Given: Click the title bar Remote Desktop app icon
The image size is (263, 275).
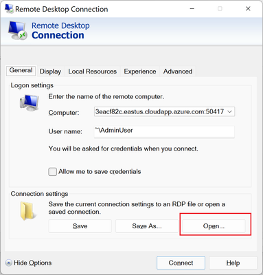Looking at the screenshot, I should 9,8.
